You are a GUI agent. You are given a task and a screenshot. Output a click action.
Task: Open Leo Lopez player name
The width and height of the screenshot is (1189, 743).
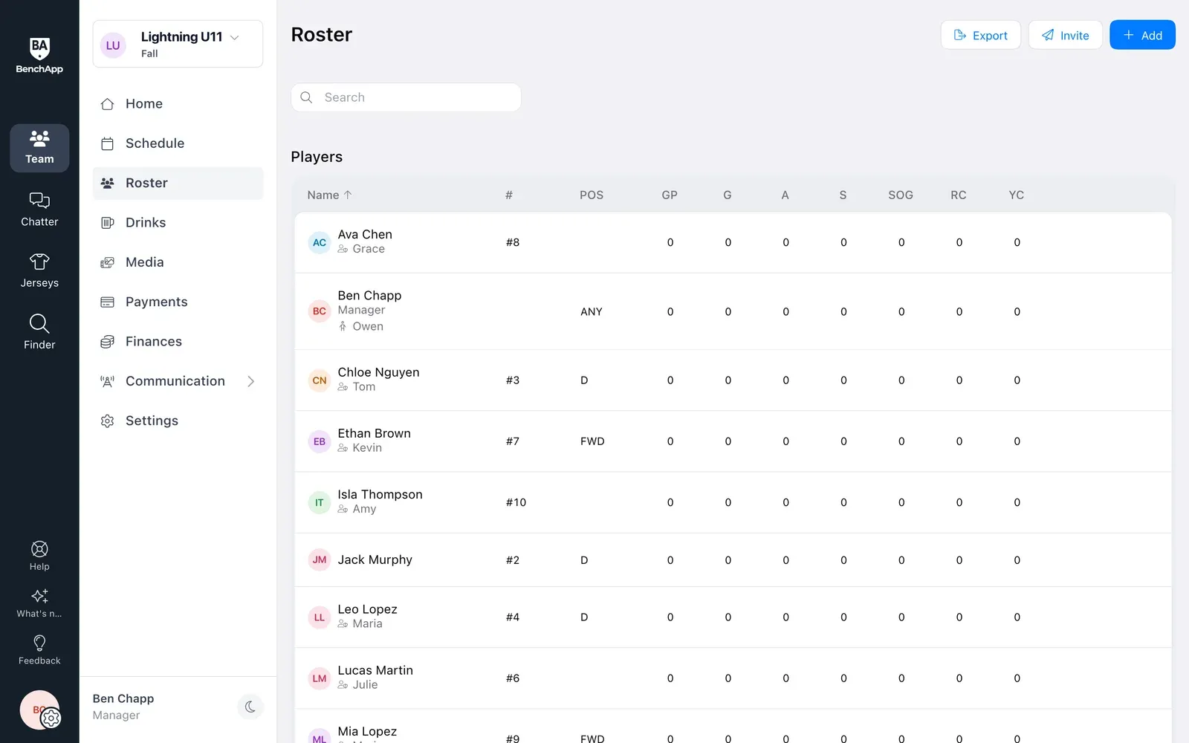click(367, 609)
